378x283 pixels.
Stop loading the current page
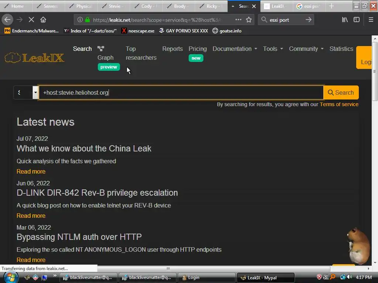31,20
